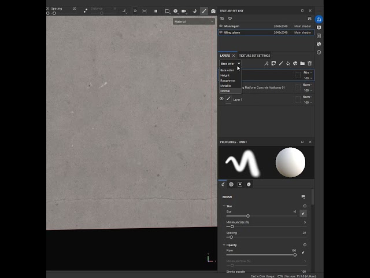Image resolution: width=370 pixels, height=278 pixels.
Task: Close the Layers tab
Action: [x=234, y=56]
